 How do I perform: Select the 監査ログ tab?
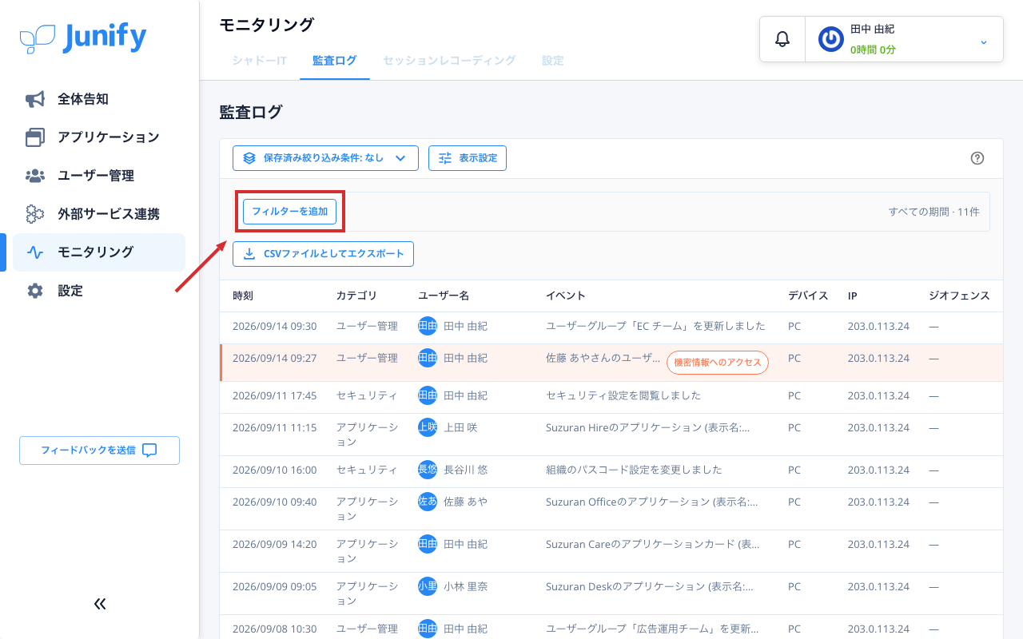click(335, 61)
